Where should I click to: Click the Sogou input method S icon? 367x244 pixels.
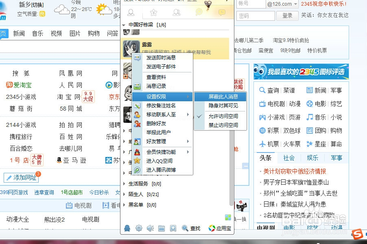pos(357,234)
